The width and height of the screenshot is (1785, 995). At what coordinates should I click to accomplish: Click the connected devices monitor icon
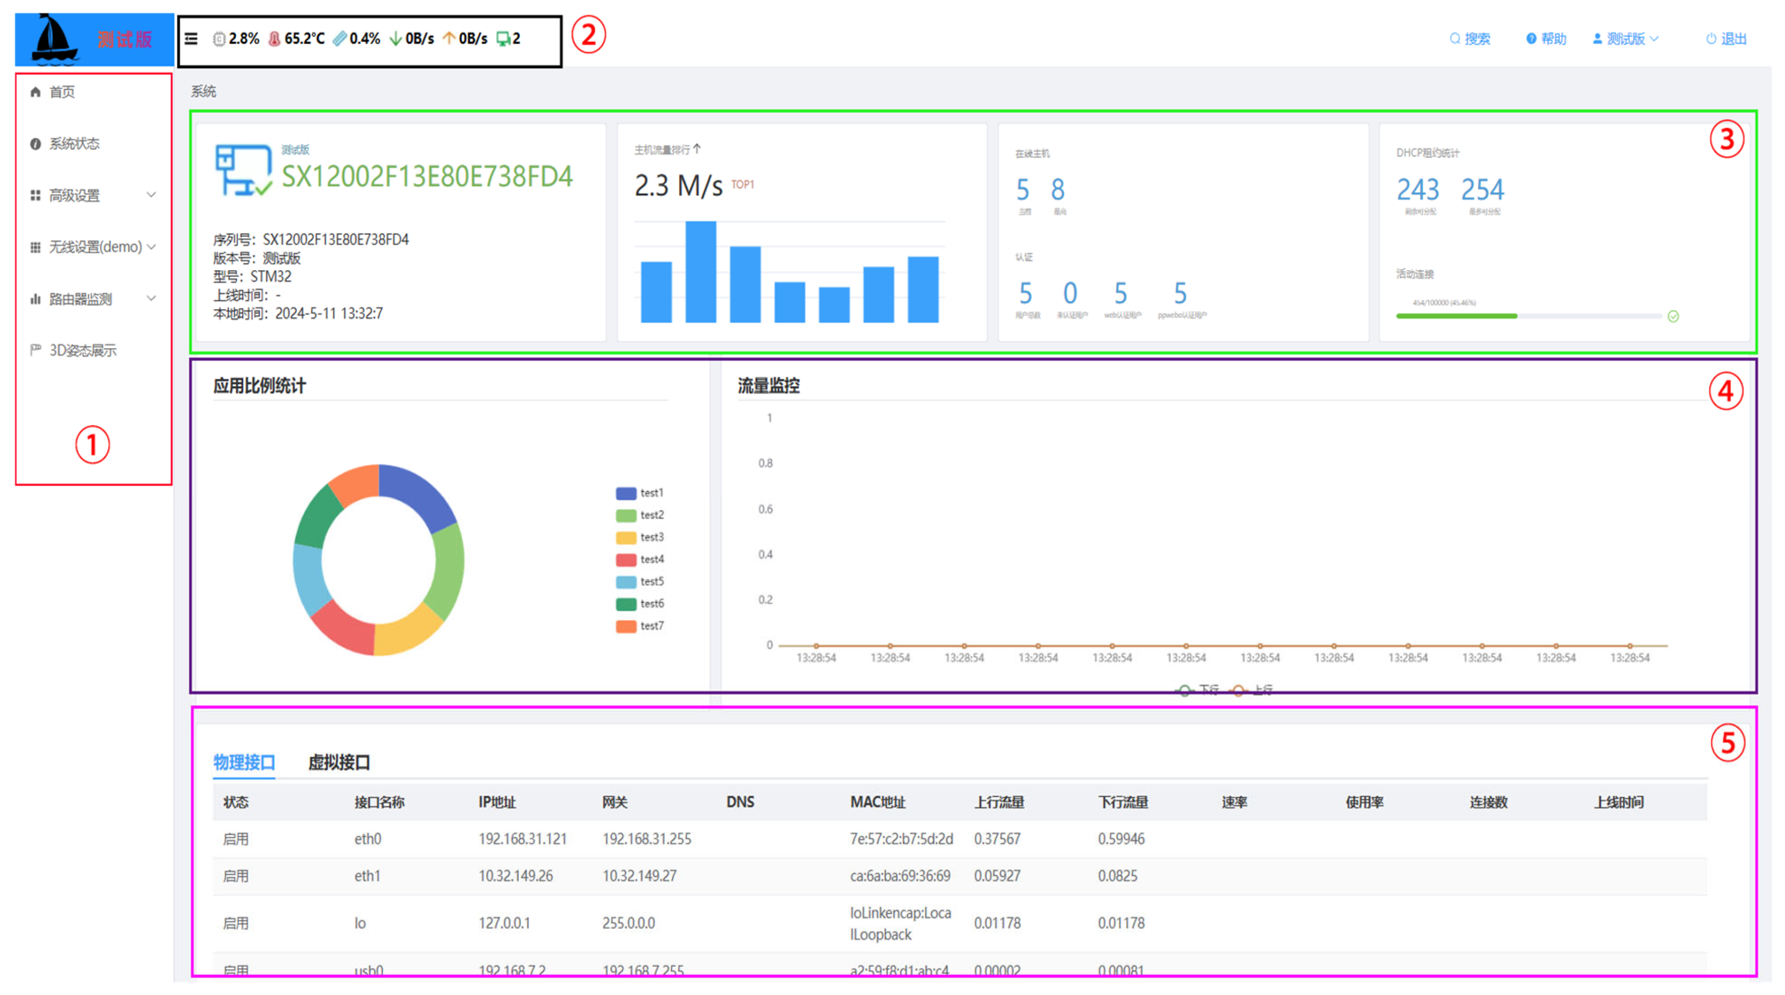(x=503, y=39)
